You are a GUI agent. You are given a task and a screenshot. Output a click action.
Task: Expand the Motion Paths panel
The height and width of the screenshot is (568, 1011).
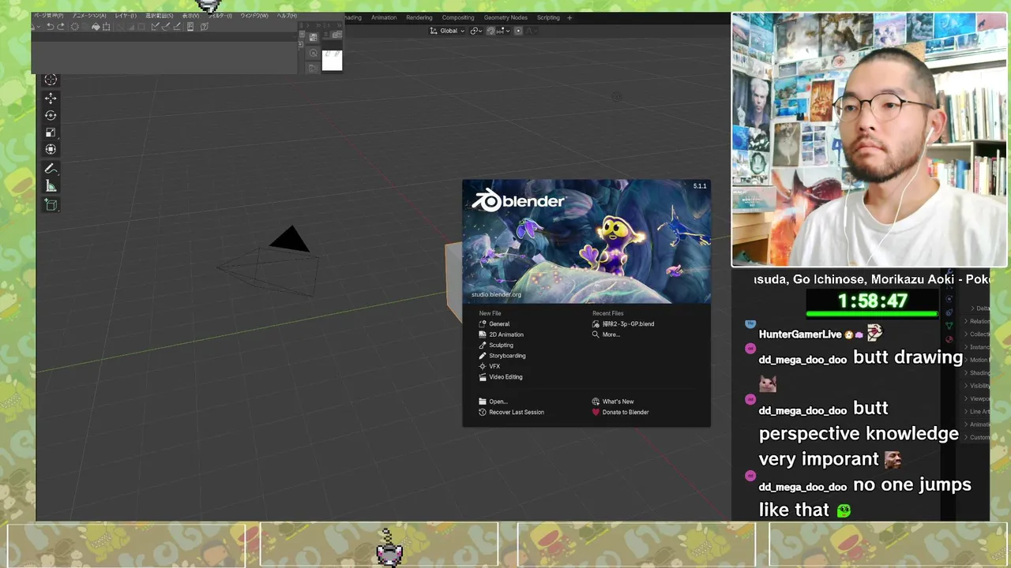pos(978,360)
